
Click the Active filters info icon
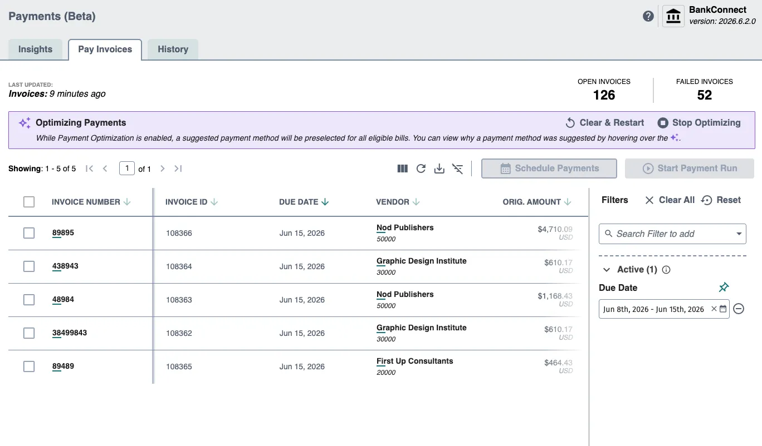pos(666,270)
